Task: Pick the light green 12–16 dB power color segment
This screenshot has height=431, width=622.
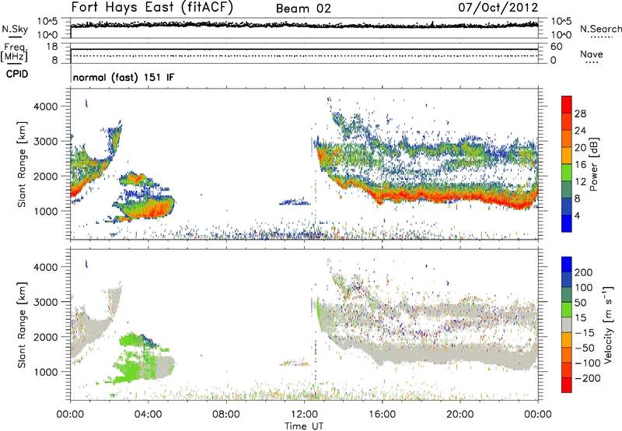Action: (567, 173)
